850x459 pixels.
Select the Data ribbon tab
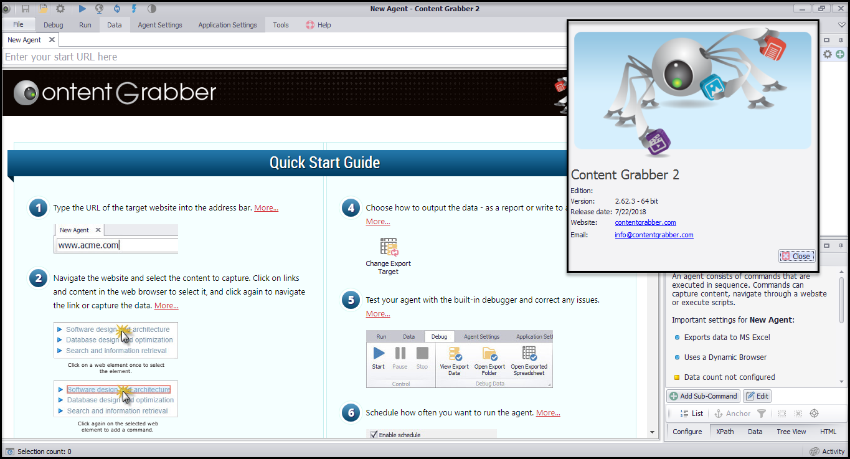(115, 25)
